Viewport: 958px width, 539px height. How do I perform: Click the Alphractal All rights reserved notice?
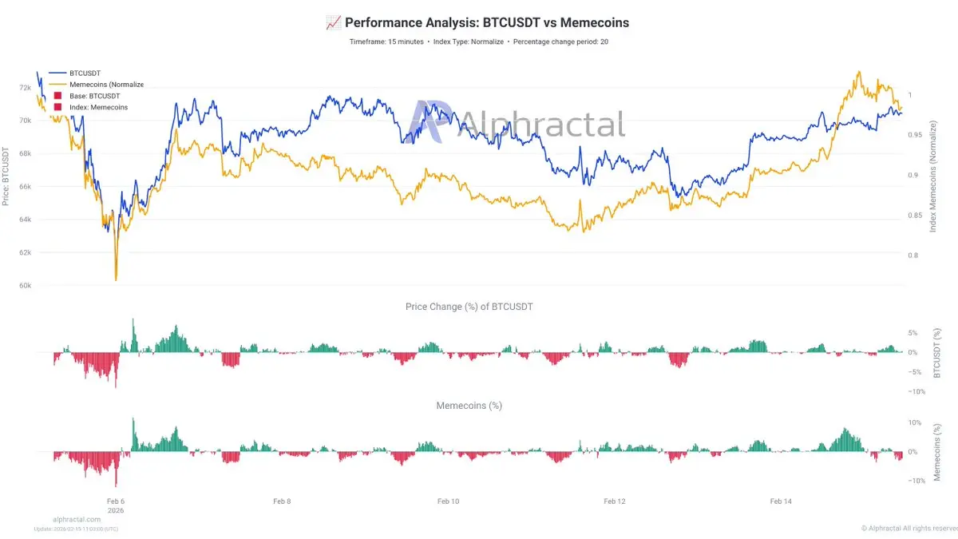point(909,529)
